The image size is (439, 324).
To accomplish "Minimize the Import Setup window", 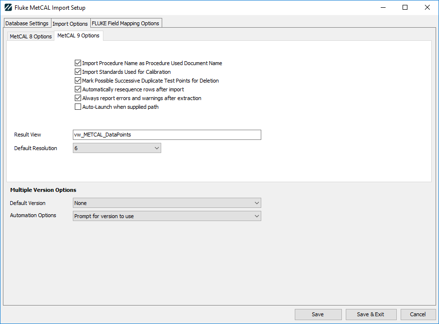I will 383,7.
